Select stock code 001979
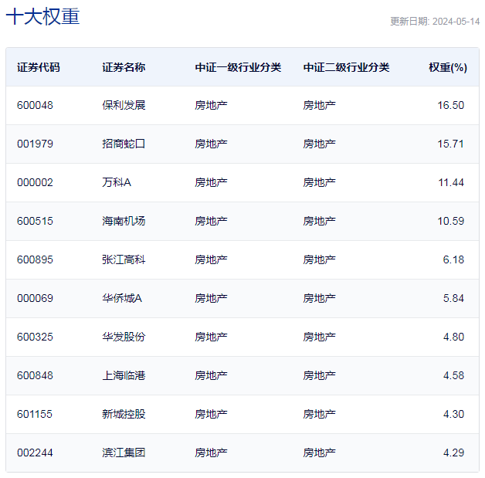The width and height of the screenshot is (485, 478). point(35,144)
